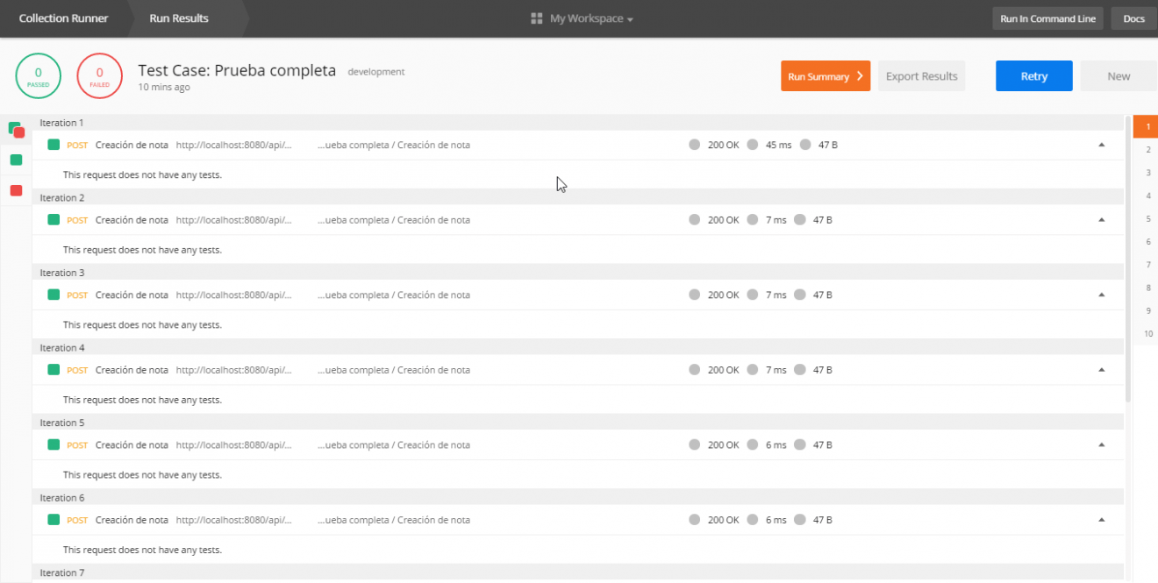The width and height of the screenshot is (1158, 583).
Task: Click the vertical scrollbar of the results list
Action: point(1128,259)
